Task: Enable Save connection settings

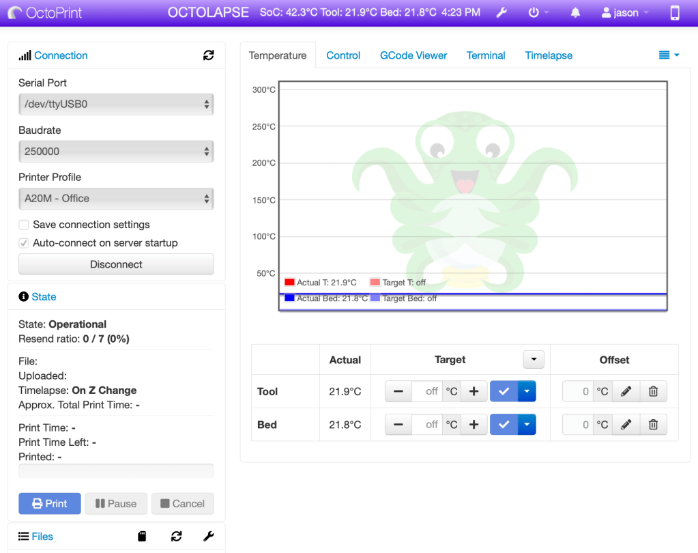Action: pos(23,224)
